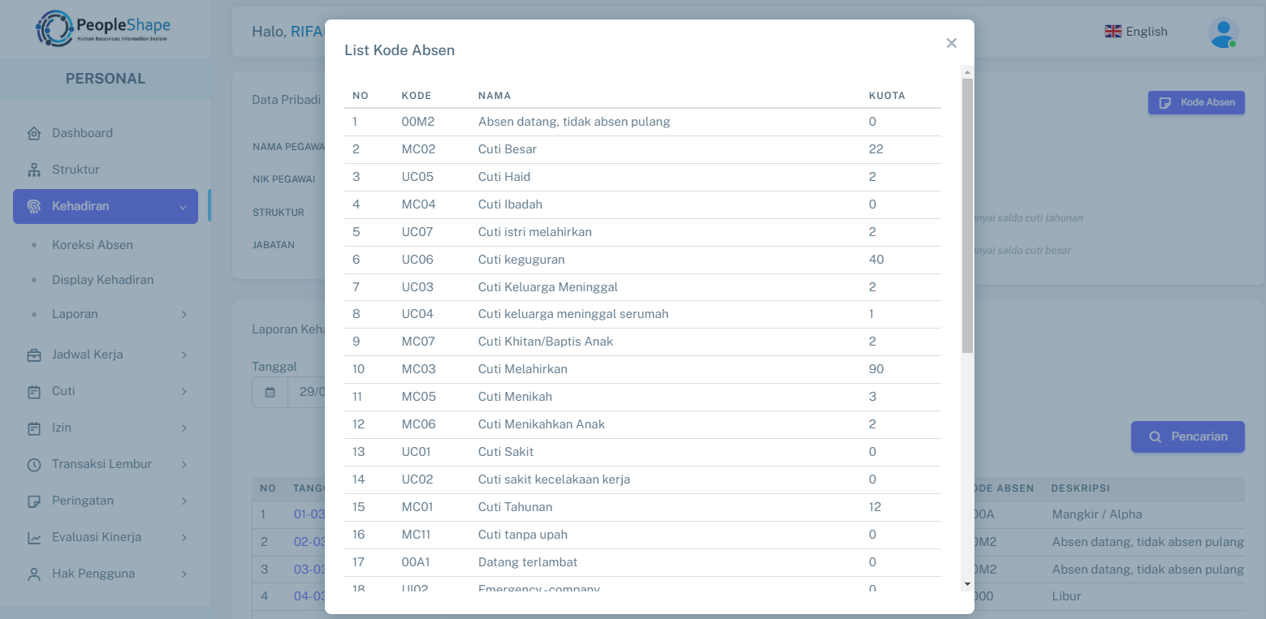Open Display Kehadiran menu item
Viewport: 1266px width, 619px height.
102,280
